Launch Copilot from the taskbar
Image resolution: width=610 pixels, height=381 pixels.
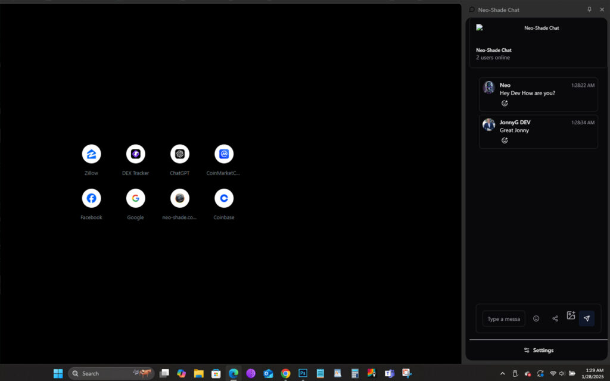click(181, 374)
